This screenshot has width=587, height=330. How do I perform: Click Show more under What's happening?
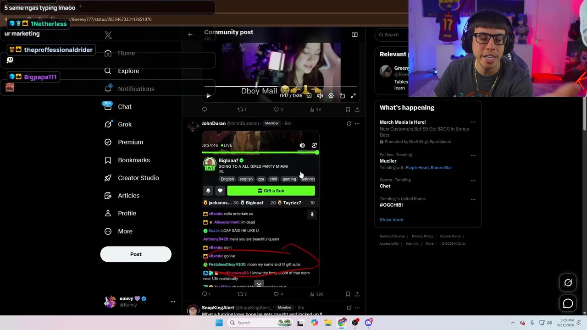tap(392, 220)
